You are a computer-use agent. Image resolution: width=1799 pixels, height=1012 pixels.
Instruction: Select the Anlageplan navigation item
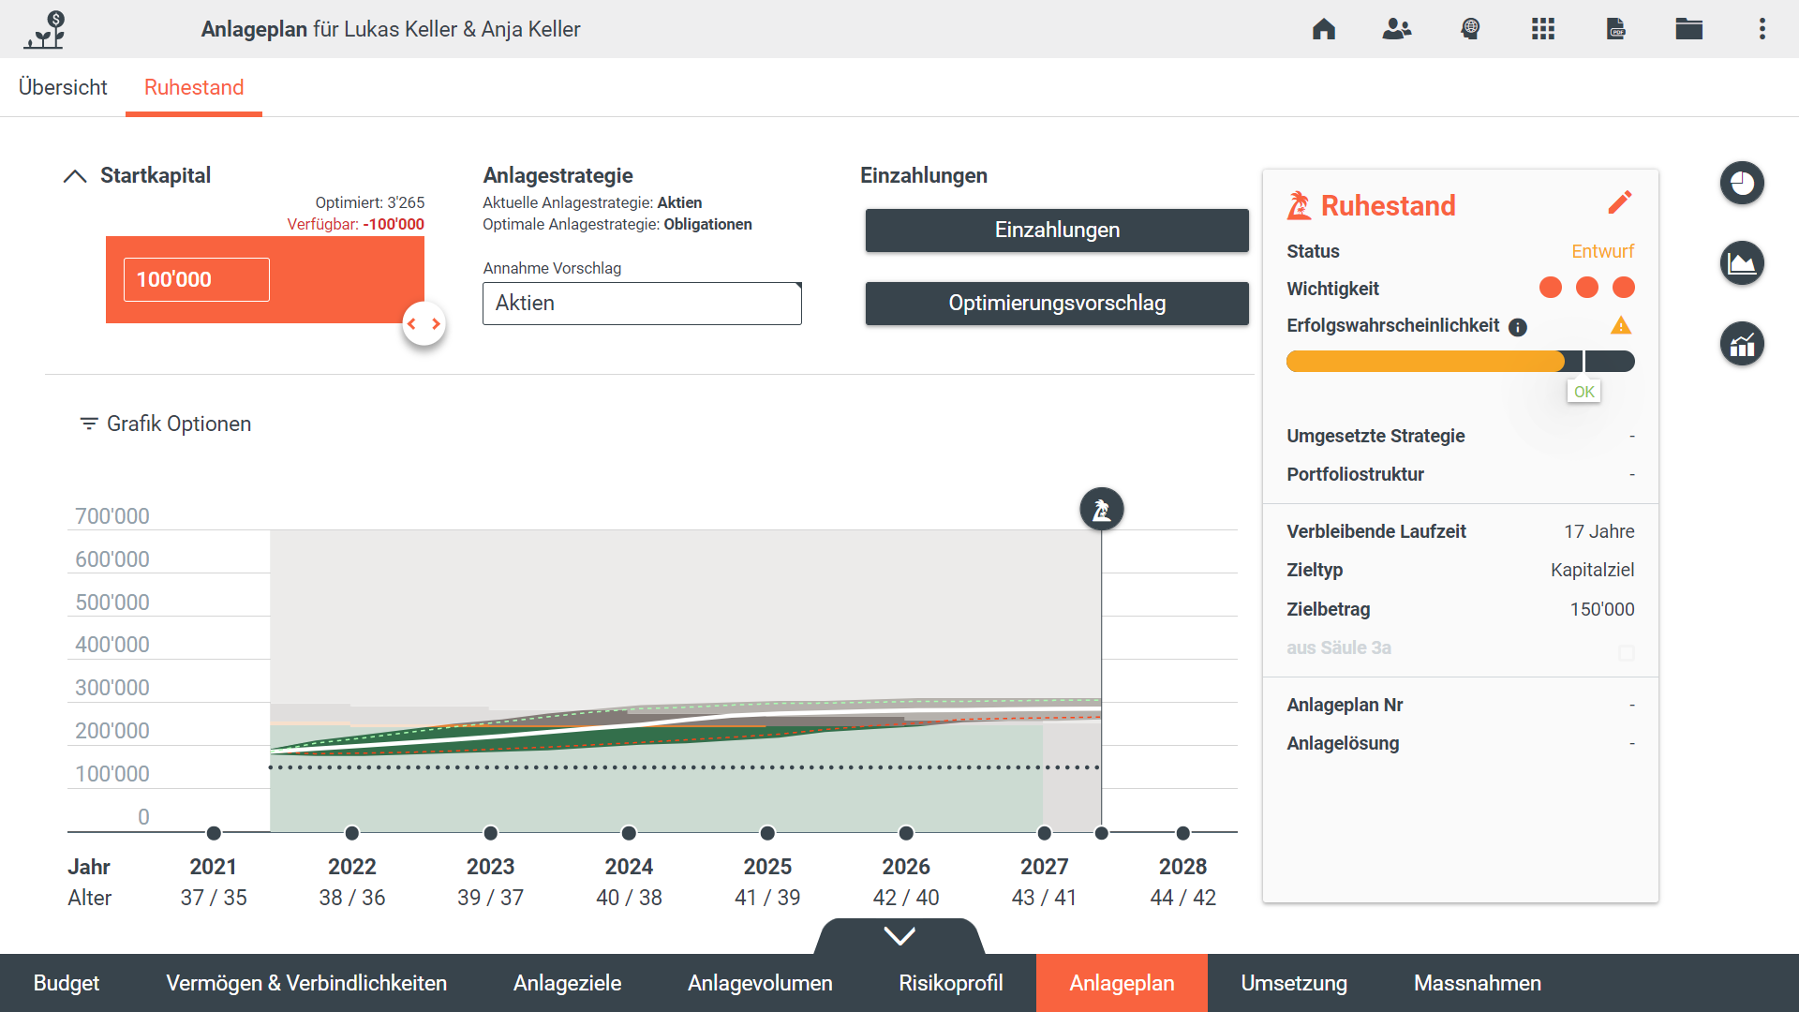point(1122,983)
